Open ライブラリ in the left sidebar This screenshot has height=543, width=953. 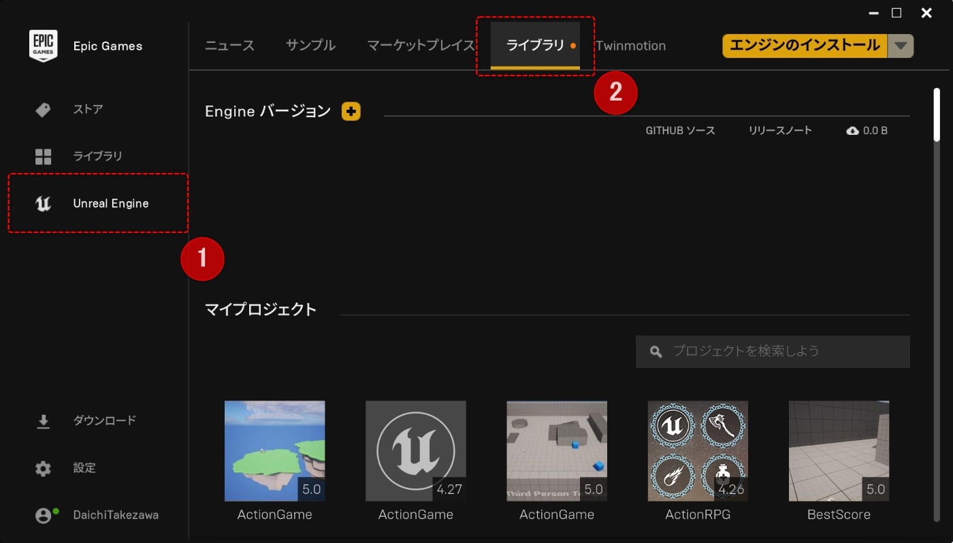[x=97, y=156]
